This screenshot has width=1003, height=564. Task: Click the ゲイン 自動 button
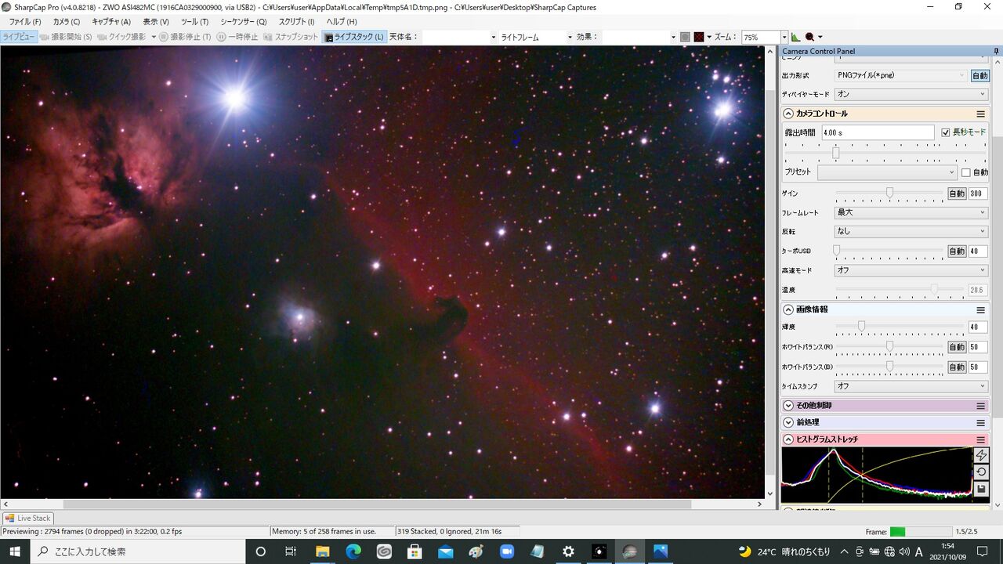click(957, 193)
